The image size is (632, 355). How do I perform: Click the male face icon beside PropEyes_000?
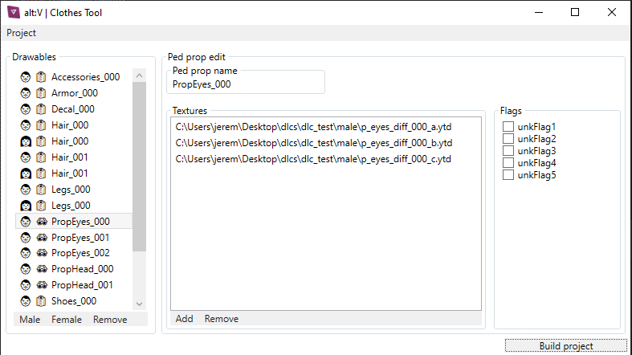[x=26, y=222]
